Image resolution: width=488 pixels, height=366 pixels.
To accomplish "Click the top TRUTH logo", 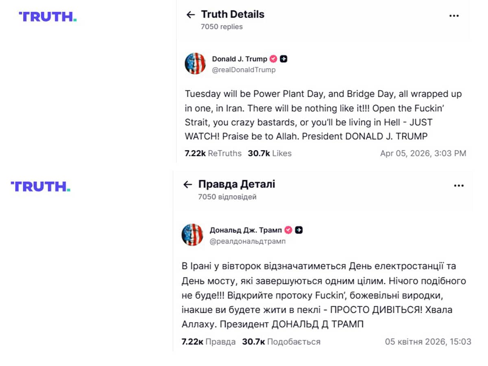I will [48, 17].
